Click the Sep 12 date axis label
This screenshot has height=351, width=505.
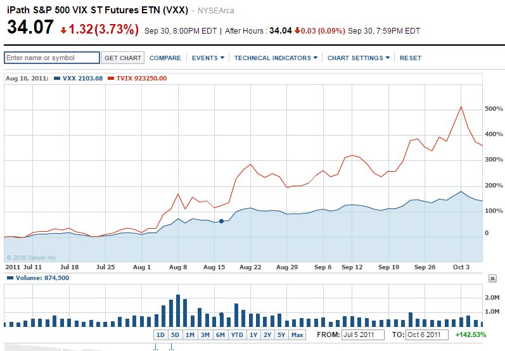(352, 267)
